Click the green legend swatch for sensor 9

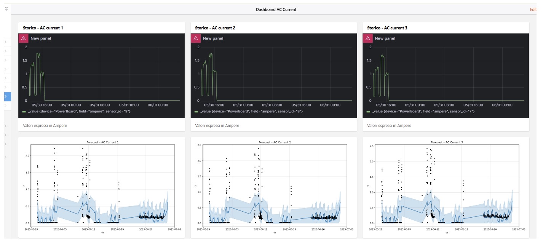24,112
